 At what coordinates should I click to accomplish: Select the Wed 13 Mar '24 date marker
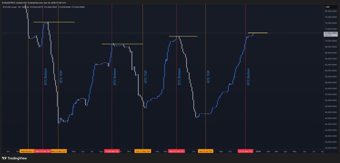point(58,151)
